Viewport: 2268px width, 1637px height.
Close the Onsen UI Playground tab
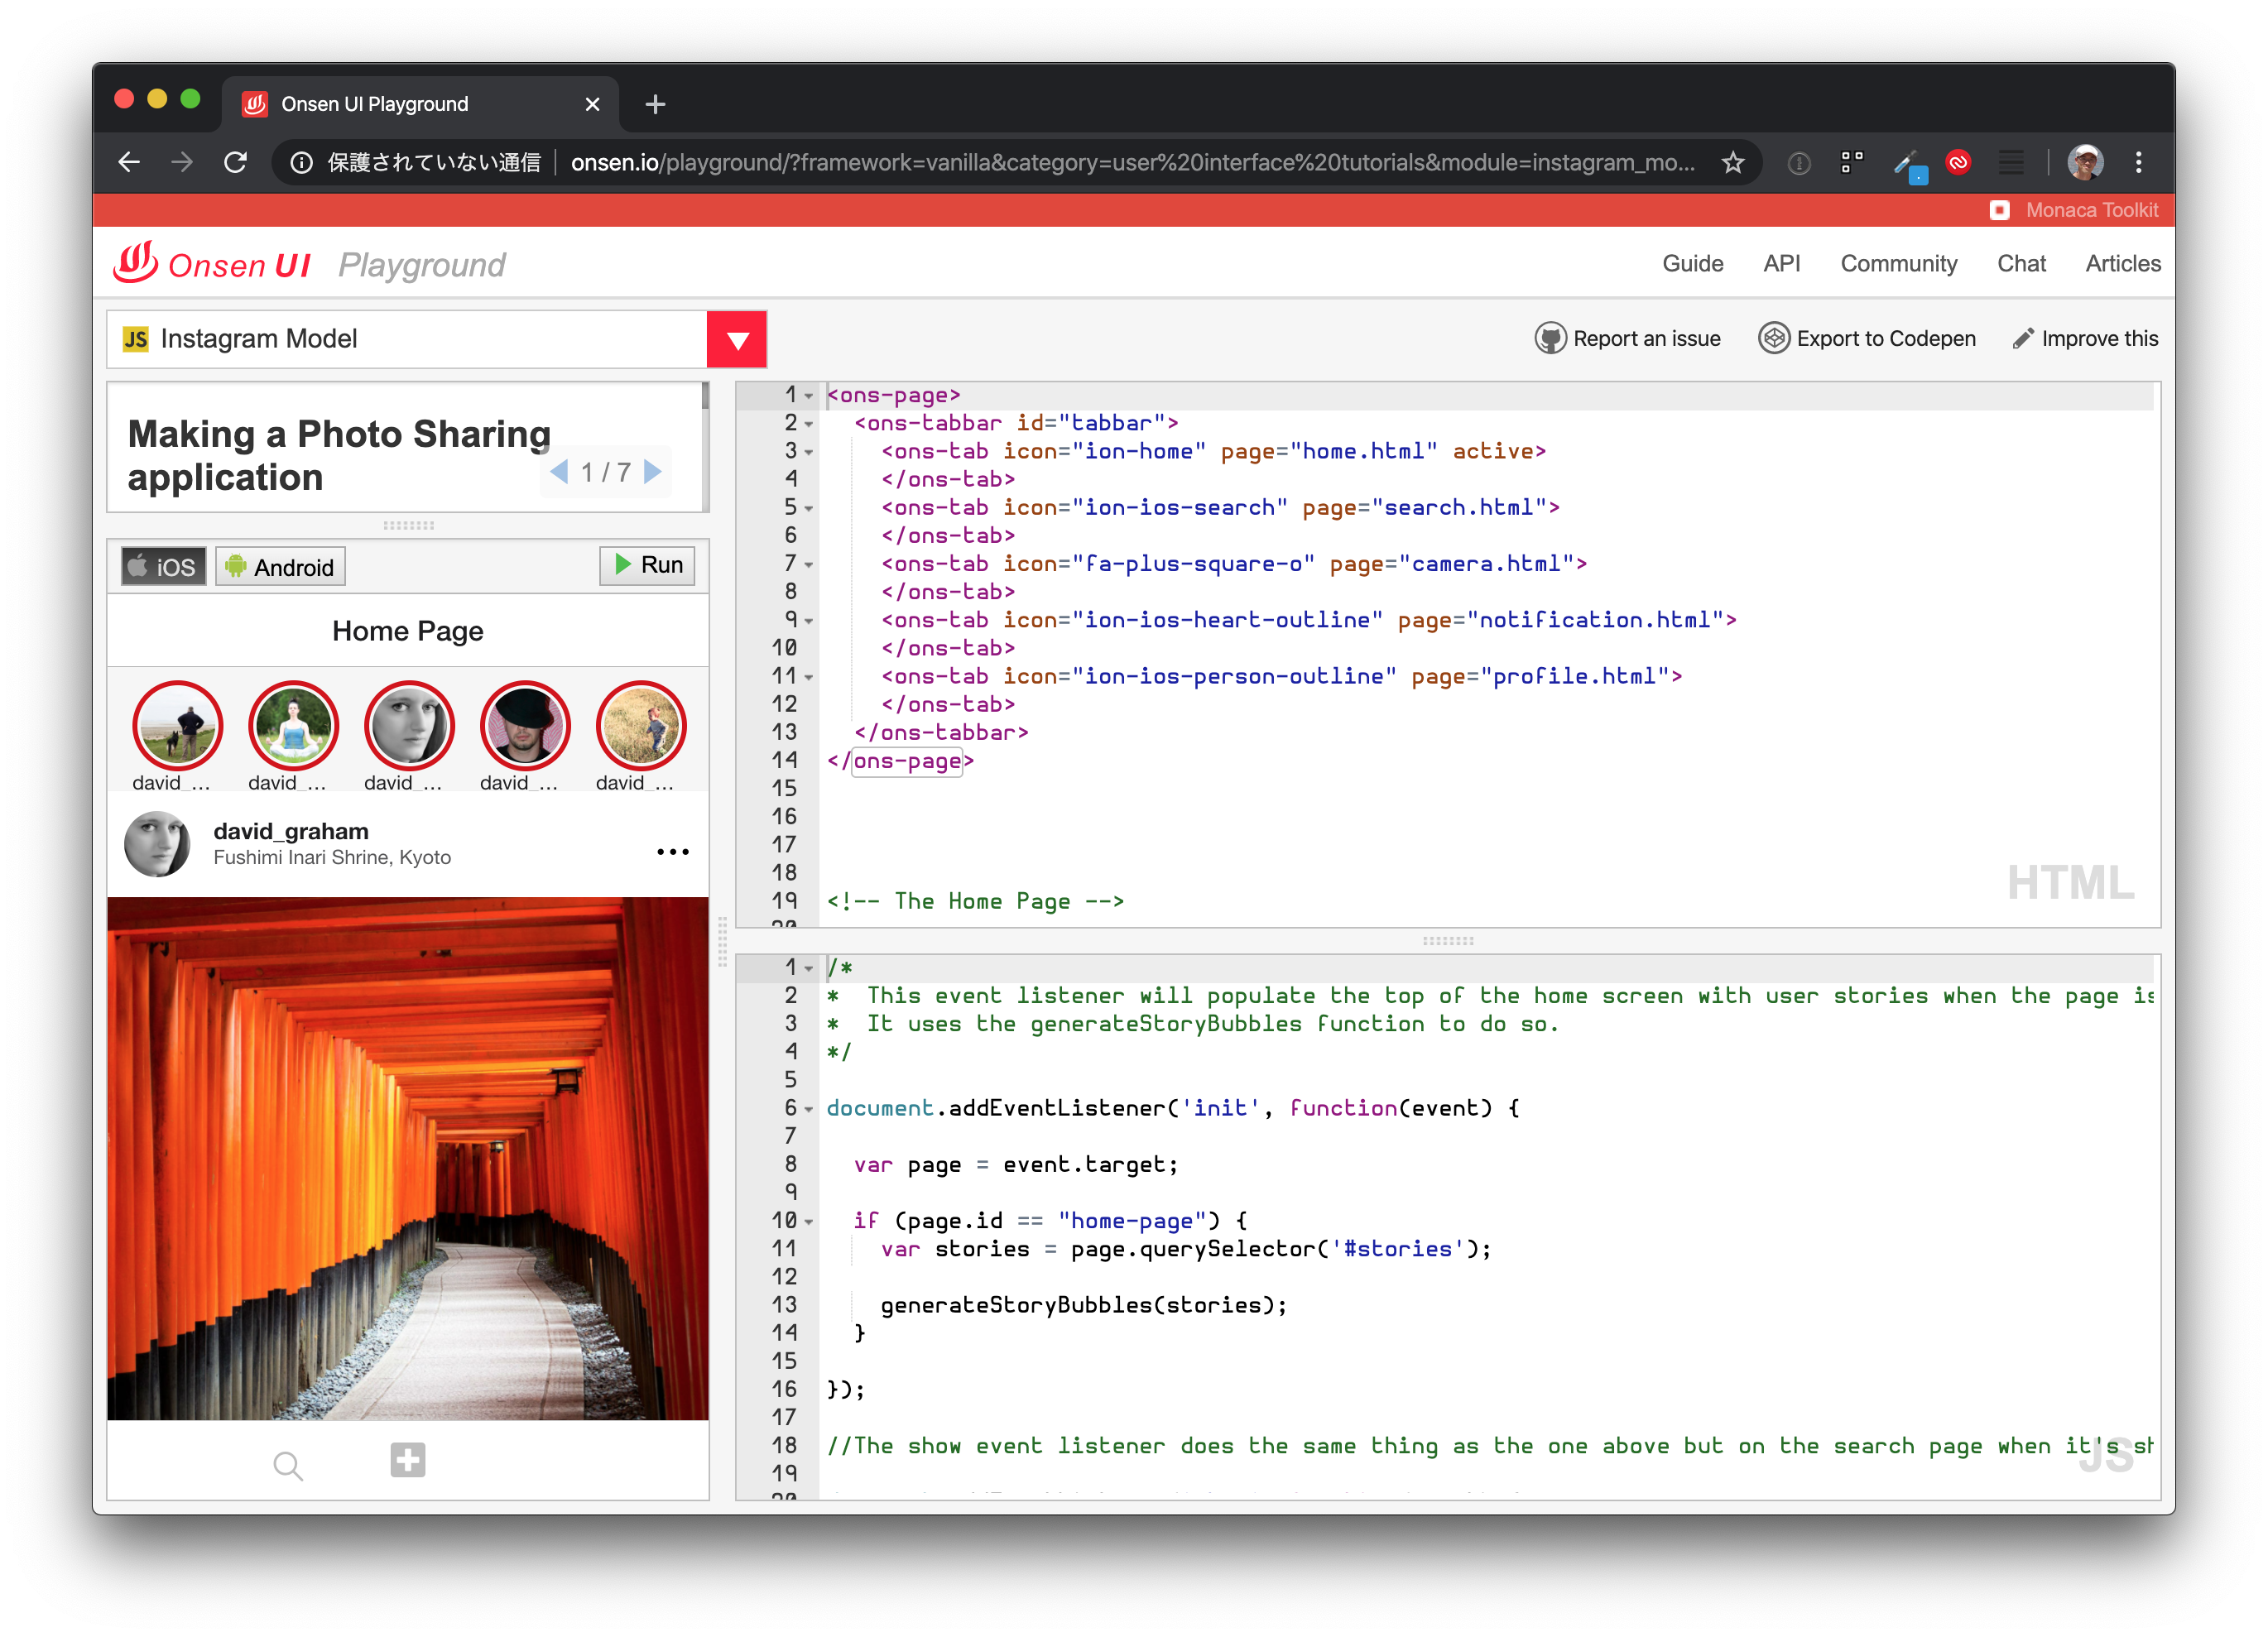[592, 104]
